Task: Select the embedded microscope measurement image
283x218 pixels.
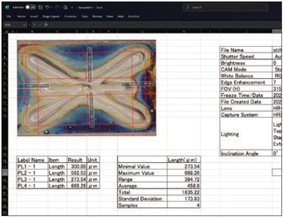Action: pyautogui.click(x=86, y=88)
